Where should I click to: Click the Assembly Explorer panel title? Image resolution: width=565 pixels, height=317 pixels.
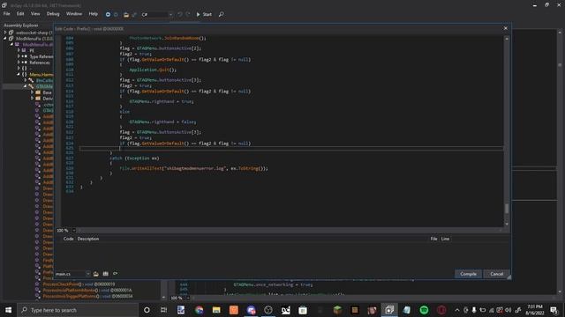pos(21,26)
